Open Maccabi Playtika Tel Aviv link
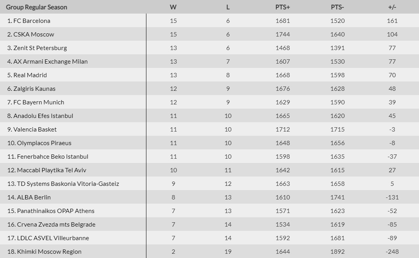 (52, 170)
